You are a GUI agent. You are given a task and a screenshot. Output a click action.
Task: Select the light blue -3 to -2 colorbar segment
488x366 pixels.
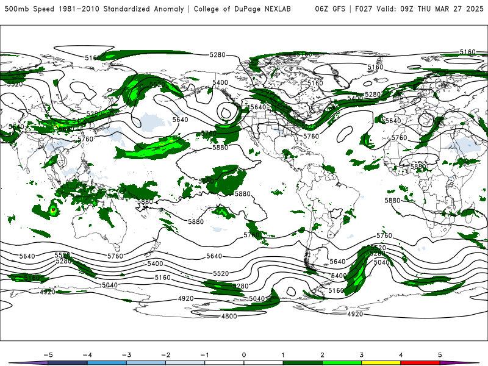146,363
